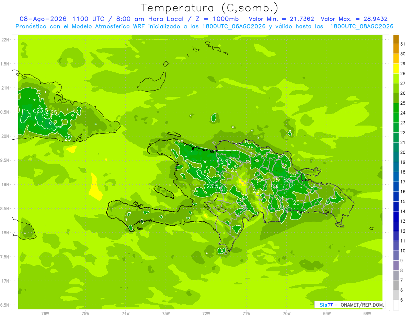Image resolution: width=412 pixels, height=318 pixels.
Task: Click the 23.5 contour label over Cuba
Action: coord(42,110)
